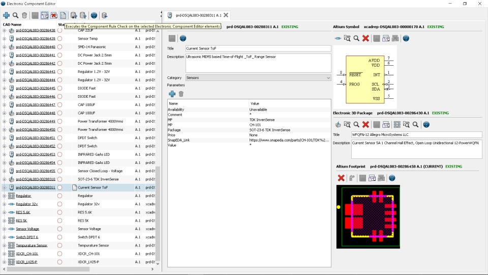The image size is (488, 275).
Task: Expand the Switch DPDT 6 tree node
Action: click(5, 237)
